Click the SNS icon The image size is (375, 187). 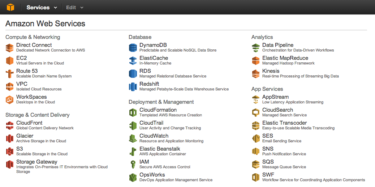[x=256, y=151]
